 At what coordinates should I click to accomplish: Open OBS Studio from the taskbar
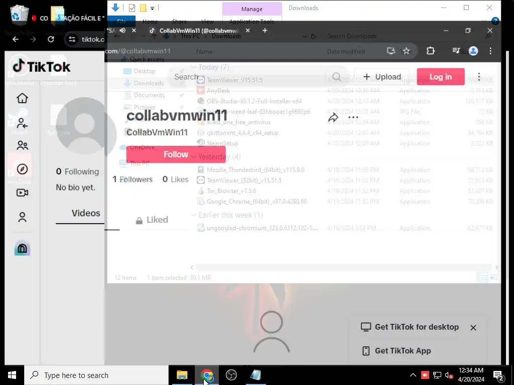click(x=231, y=375)
